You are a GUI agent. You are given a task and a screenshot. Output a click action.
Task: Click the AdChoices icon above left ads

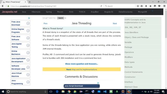click(x=29, y=18)
